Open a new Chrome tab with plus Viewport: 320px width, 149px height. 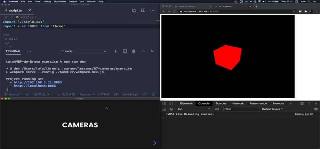click(257, 6)
